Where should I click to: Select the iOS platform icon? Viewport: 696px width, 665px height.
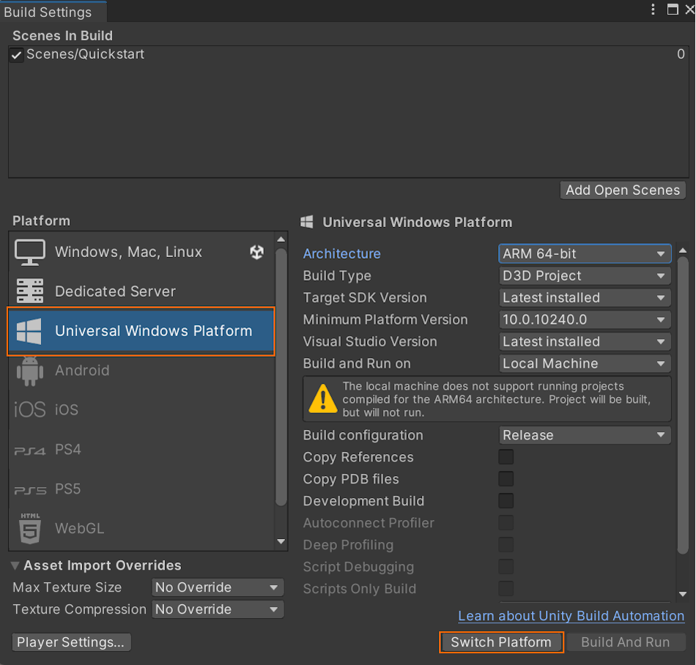coord(30,409)
